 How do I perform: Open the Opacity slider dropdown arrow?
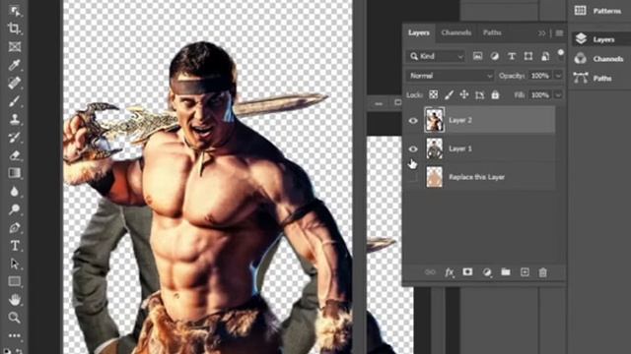click(x=558, y=76)
